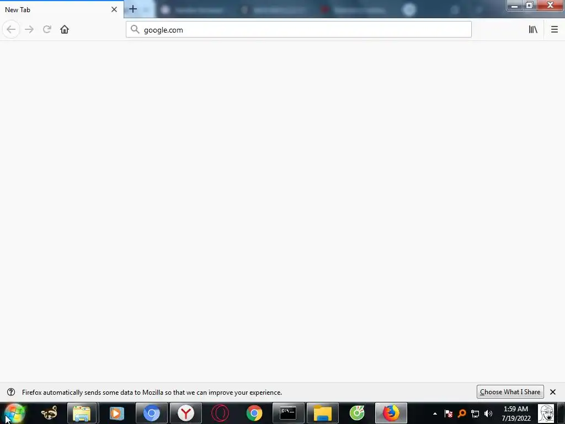Minimize the Firefox window
The width and height of the screenshot is (565, 424).
tap(515, 6)
